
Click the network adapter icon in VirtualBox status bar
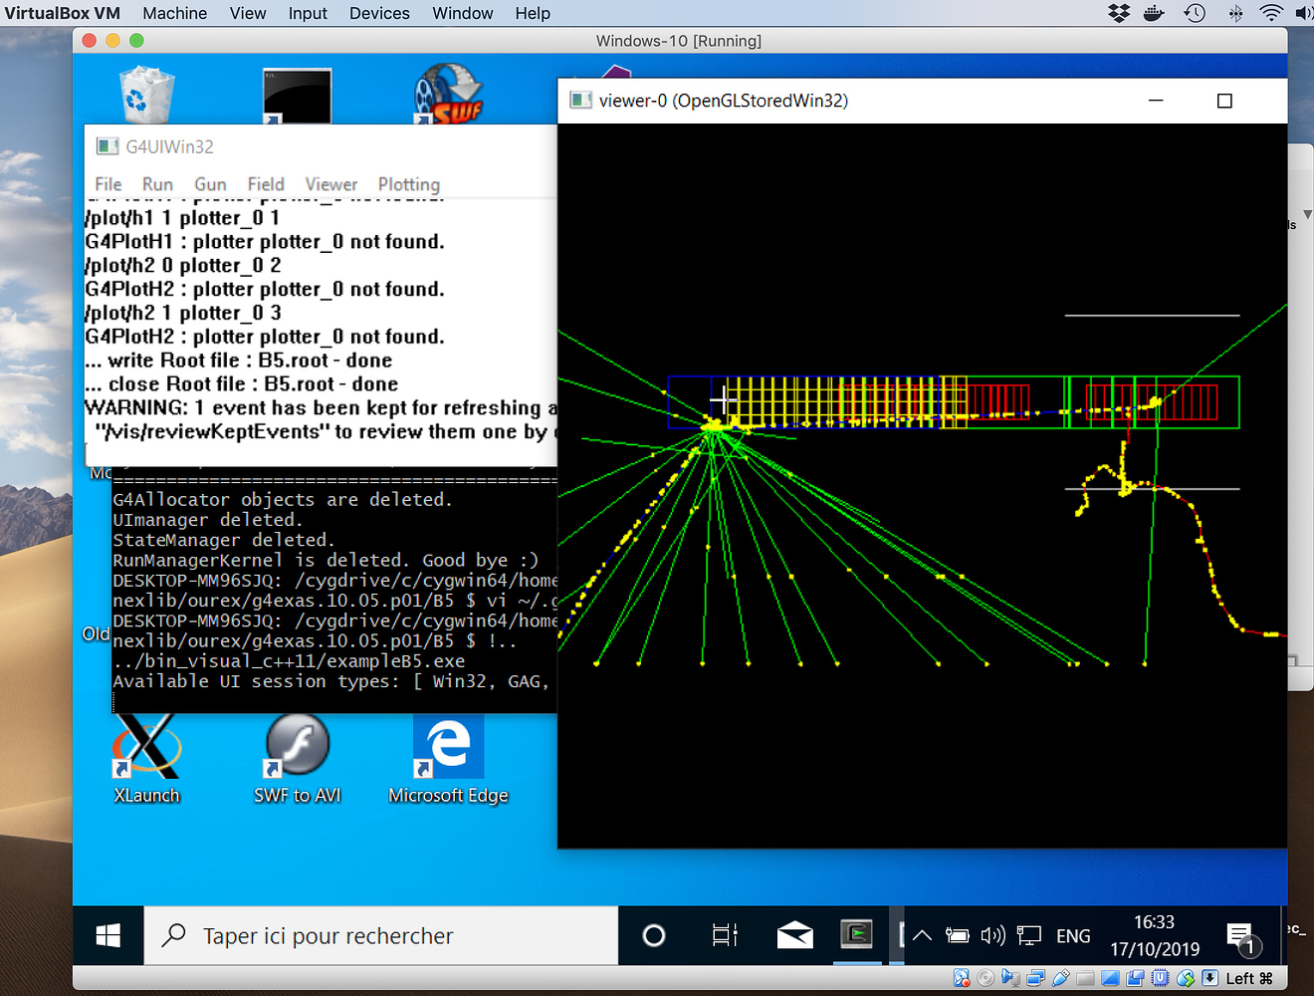tap(1035, 978)
